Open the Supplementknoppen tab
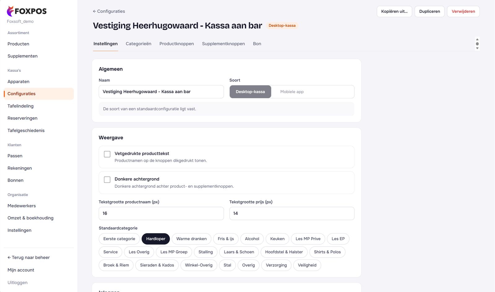The image size is (495, 292). [x=223, y=44]
